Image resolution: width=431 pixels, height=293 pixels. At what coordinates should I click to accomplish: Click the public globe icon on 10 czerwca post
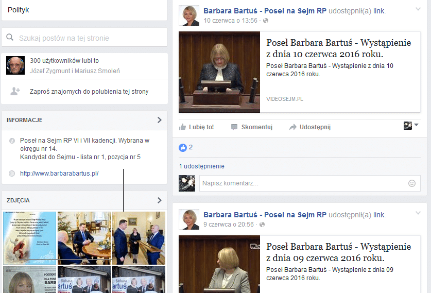point(266,21)
